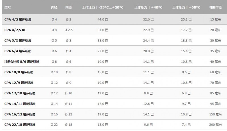This screenshot has width=227, height=131.
Task: Open the 注册会计师 8/6 model entry
Action: 22,62
